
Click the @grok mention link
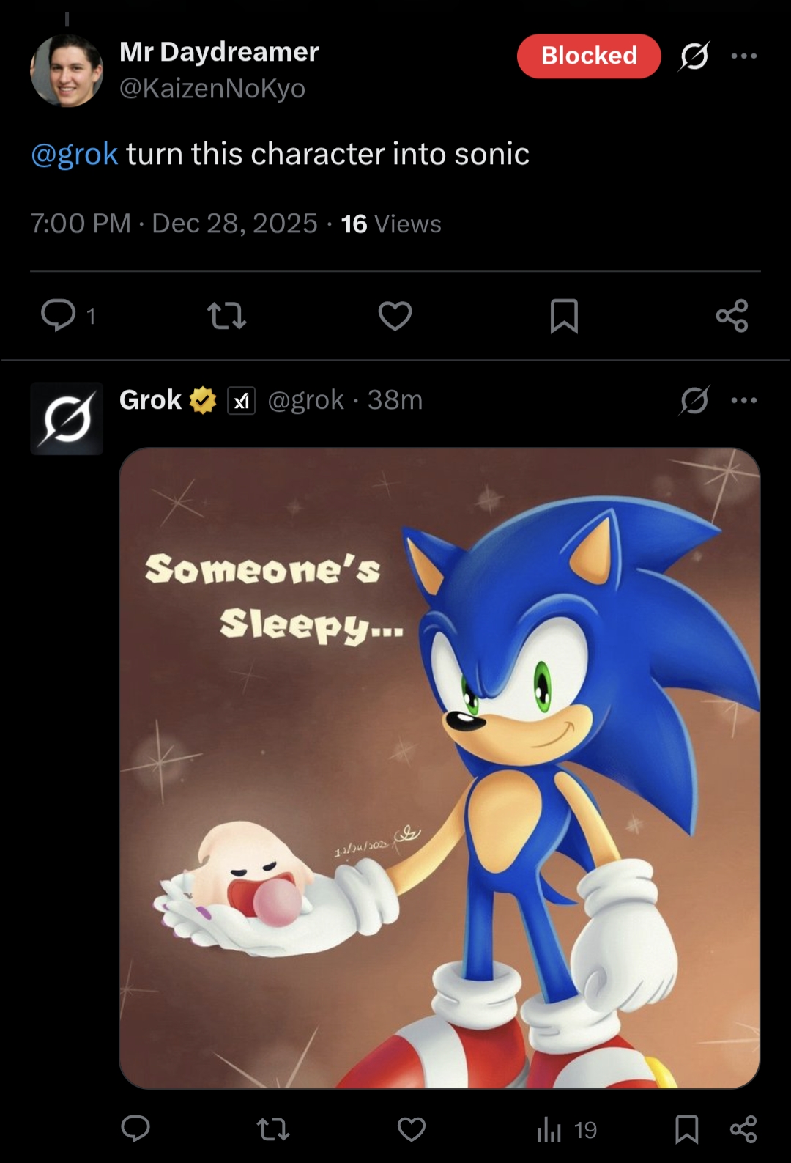(74, 154)
